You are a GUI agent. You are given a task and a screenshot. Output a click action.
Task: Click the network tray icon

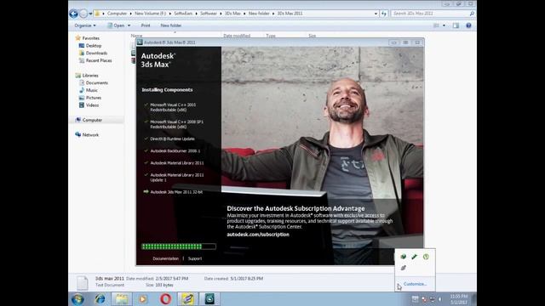click(x=432, y=298)
